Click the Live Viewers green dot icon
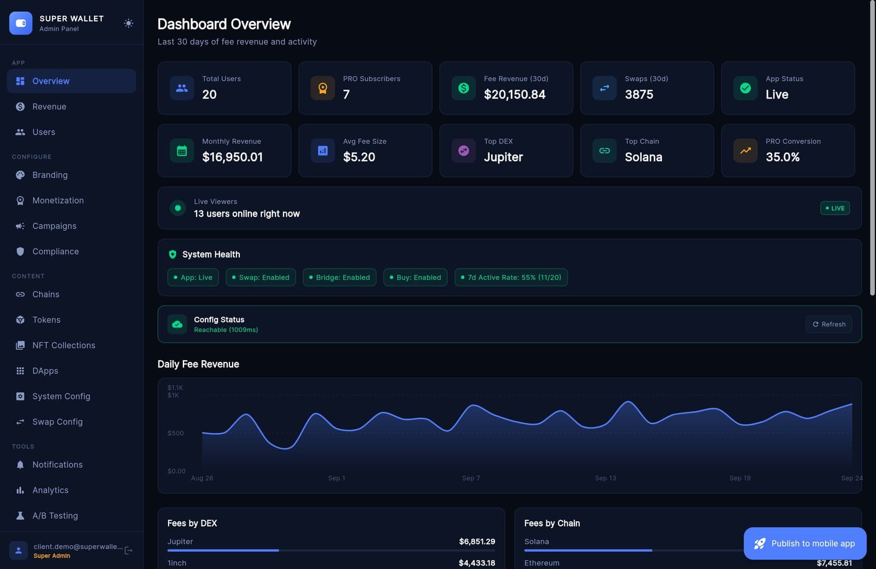Viewport: 876px width, 569px height. point(177,208)
